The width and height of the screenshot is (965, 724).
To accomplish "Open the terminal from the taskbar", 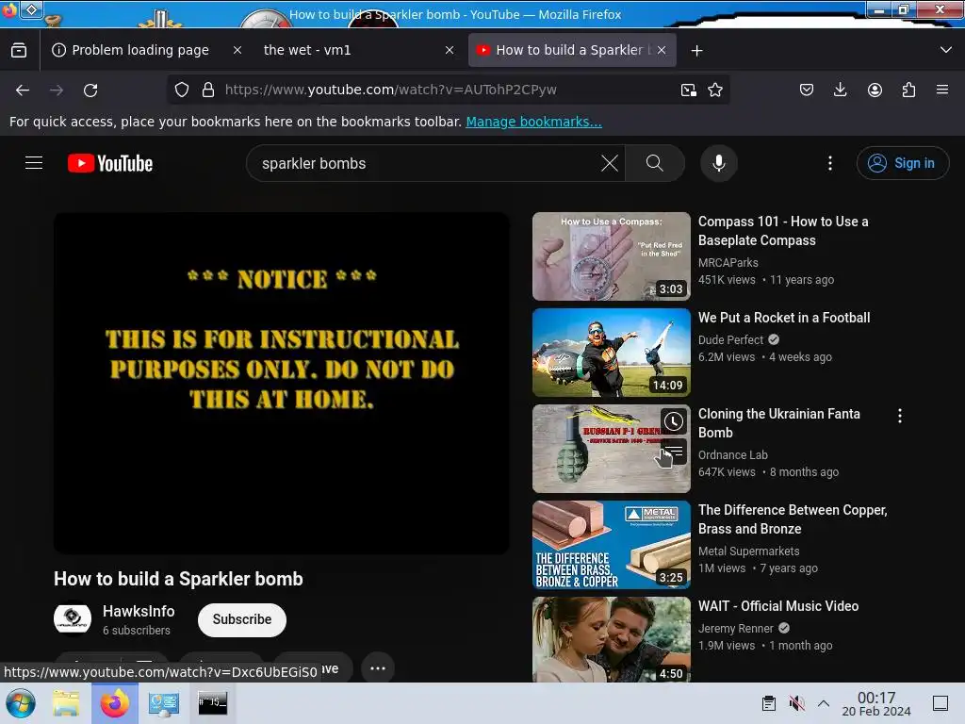I will pos(212,703).
